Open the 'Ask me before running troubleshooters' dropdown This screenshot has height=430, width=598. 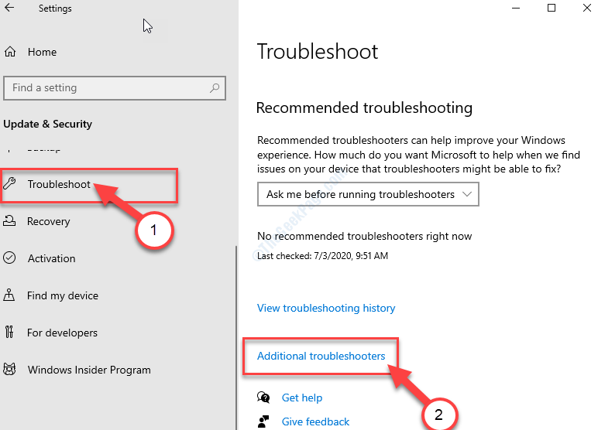click(x=368, y=194)
